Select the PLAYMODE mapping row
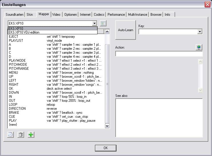 pyautogui.click(x=56, y=61)
